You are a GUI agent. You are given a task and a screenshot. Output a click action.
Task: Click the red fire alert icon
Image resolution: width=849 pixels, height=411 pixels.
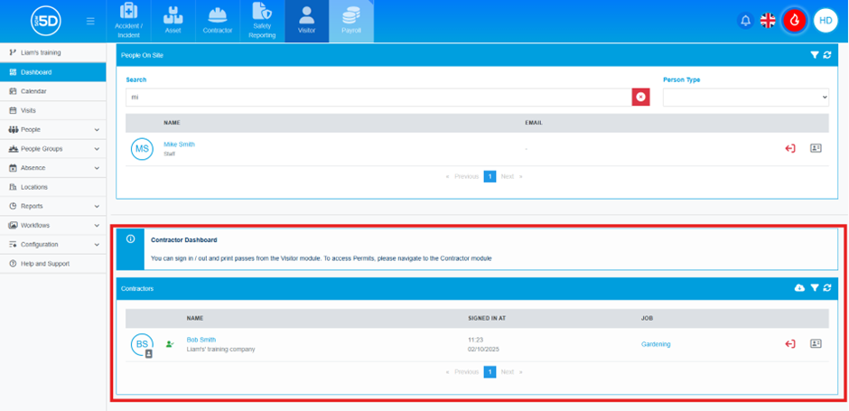point(796,21)
